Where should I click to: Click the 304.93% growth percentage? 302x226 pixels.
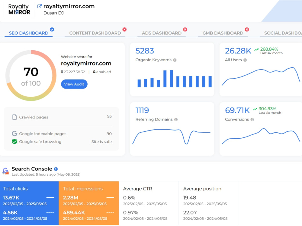click(x=267, y=108)
